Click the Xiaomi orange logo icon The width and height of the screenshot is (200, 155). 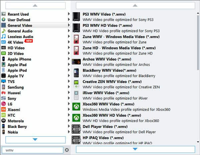pyautogui.click(x=3, y=109)
